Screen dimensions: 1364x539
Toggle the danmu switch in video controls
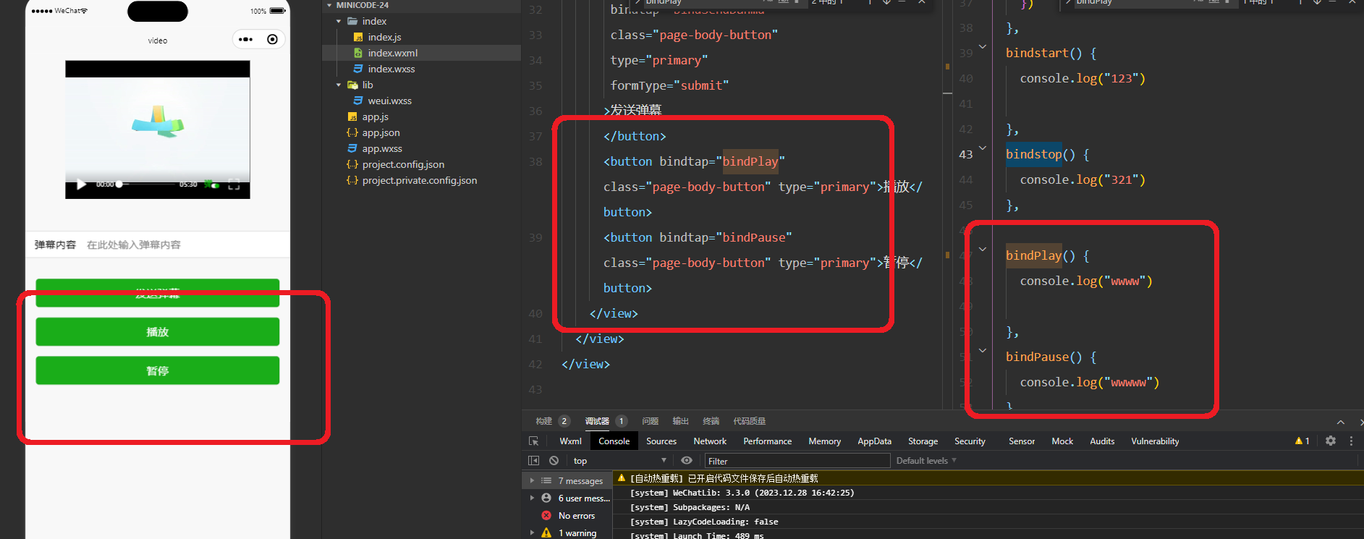pyautogui.click(x=213, y=184)
